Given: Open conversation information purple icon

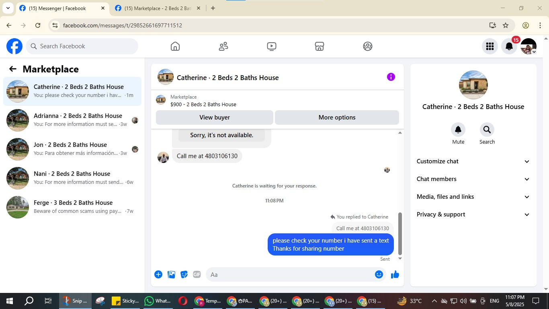Looking at the screenshot, I should tap(391, 77).
